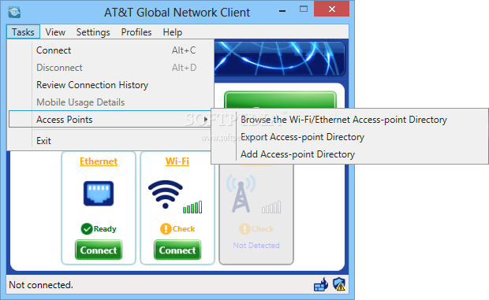Click the shield warning icon in status bar
Viewport: 489px width, 300px height.
pyautogui.click(x=339, y=284)
